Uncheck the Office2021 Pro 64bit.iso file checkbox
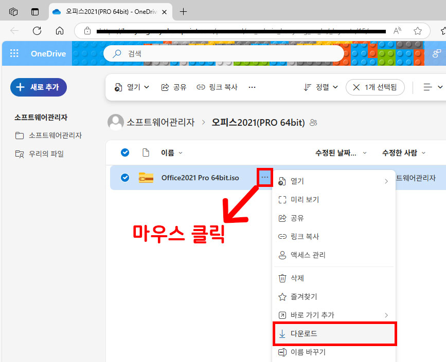Image resolution: width=446 pixels, height=362 pixels. coord(124,178)
